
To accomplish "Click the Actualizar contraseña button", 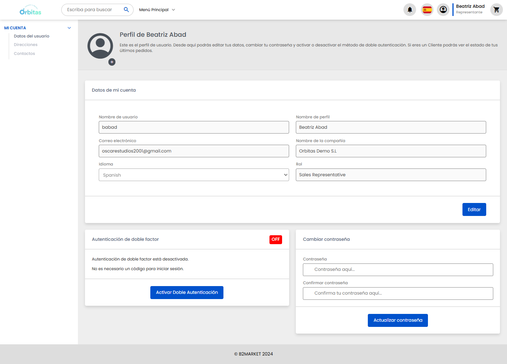I will coord(398,320).
